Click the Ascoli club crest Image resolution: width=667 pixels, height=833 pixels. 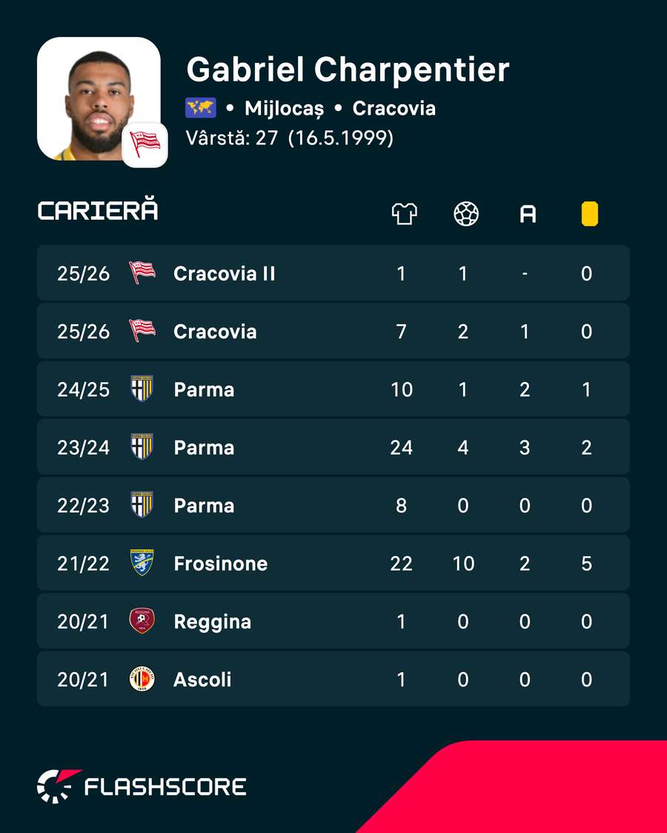click(x=142, y=679)
